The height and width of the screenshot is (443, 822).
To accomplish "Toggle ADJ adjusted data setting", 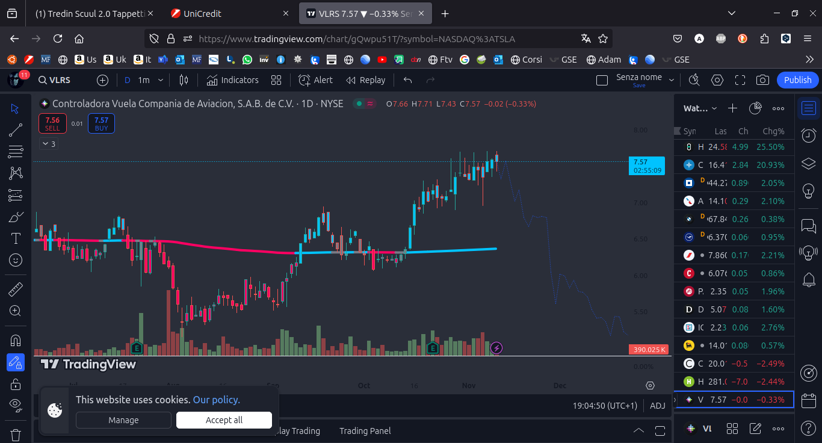I will 658,406.
